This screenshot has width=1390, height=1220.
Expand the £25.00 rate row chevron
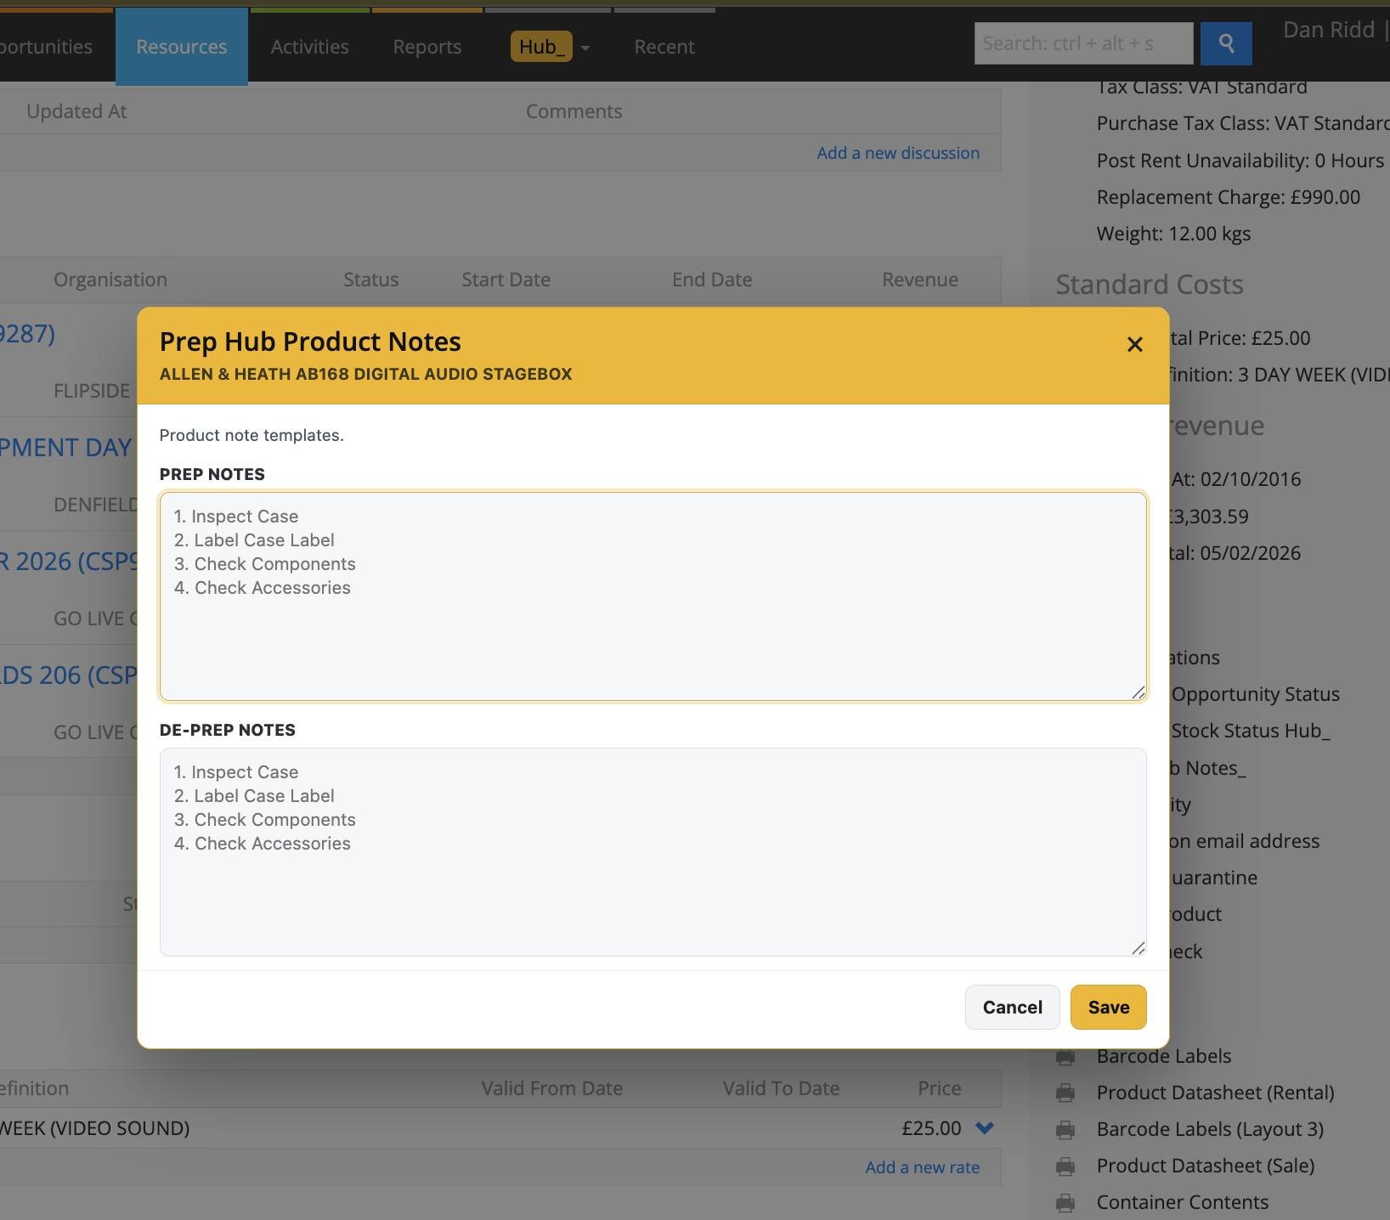pyautogui.click(x=985, y=1128)
